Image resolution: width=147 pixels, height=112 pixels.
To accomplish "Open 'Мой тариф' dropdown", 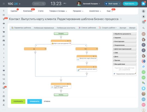I will [x=113, y=4].
